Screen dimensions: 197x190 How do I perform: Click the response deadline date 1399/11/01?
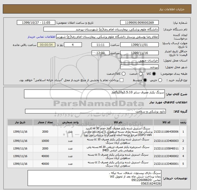pos(139,45)
